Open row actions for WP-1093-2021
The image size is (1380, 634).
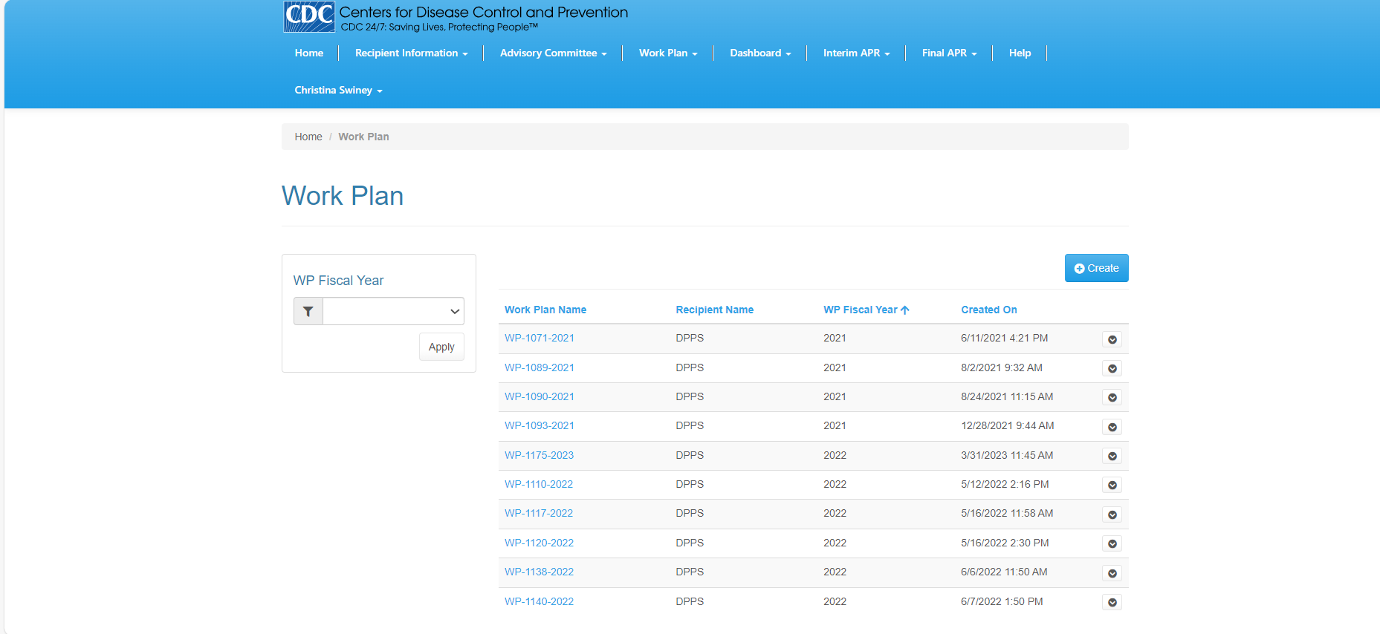(x=1112, y=427)
